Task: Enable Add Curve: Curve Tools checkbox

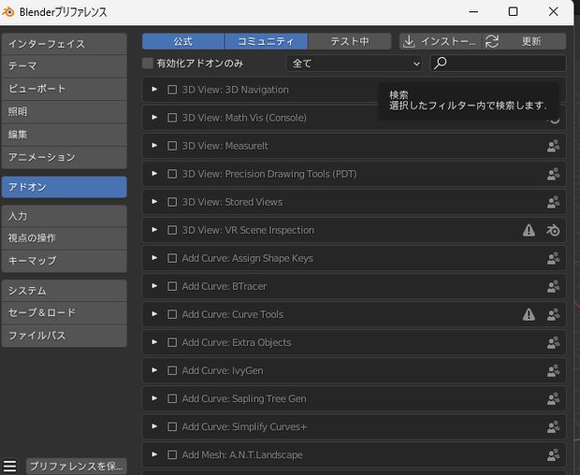Action: [x=172, y=314]
